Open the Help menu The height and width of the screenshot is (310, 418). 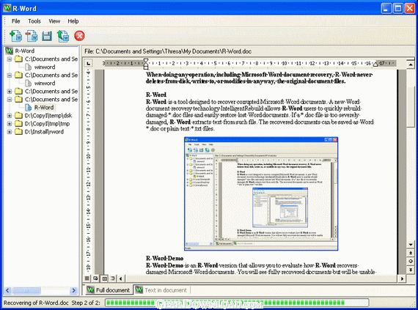(73, 21)
